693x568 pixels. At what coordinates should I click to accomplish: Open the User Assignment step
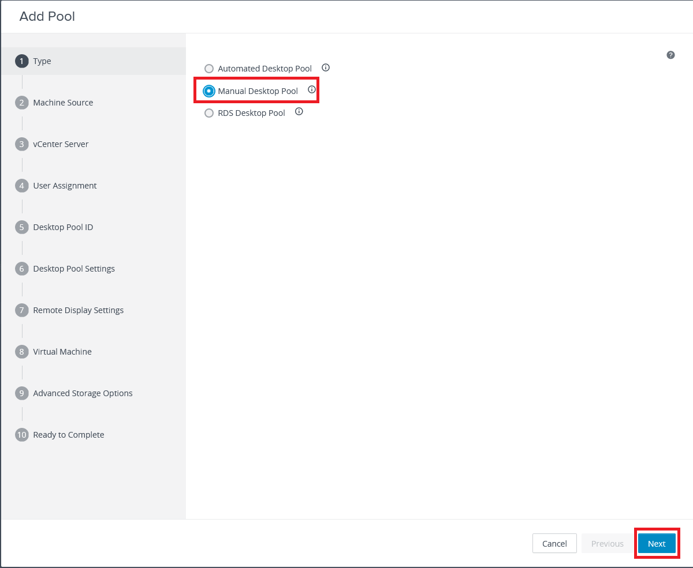tap(65, 186)
